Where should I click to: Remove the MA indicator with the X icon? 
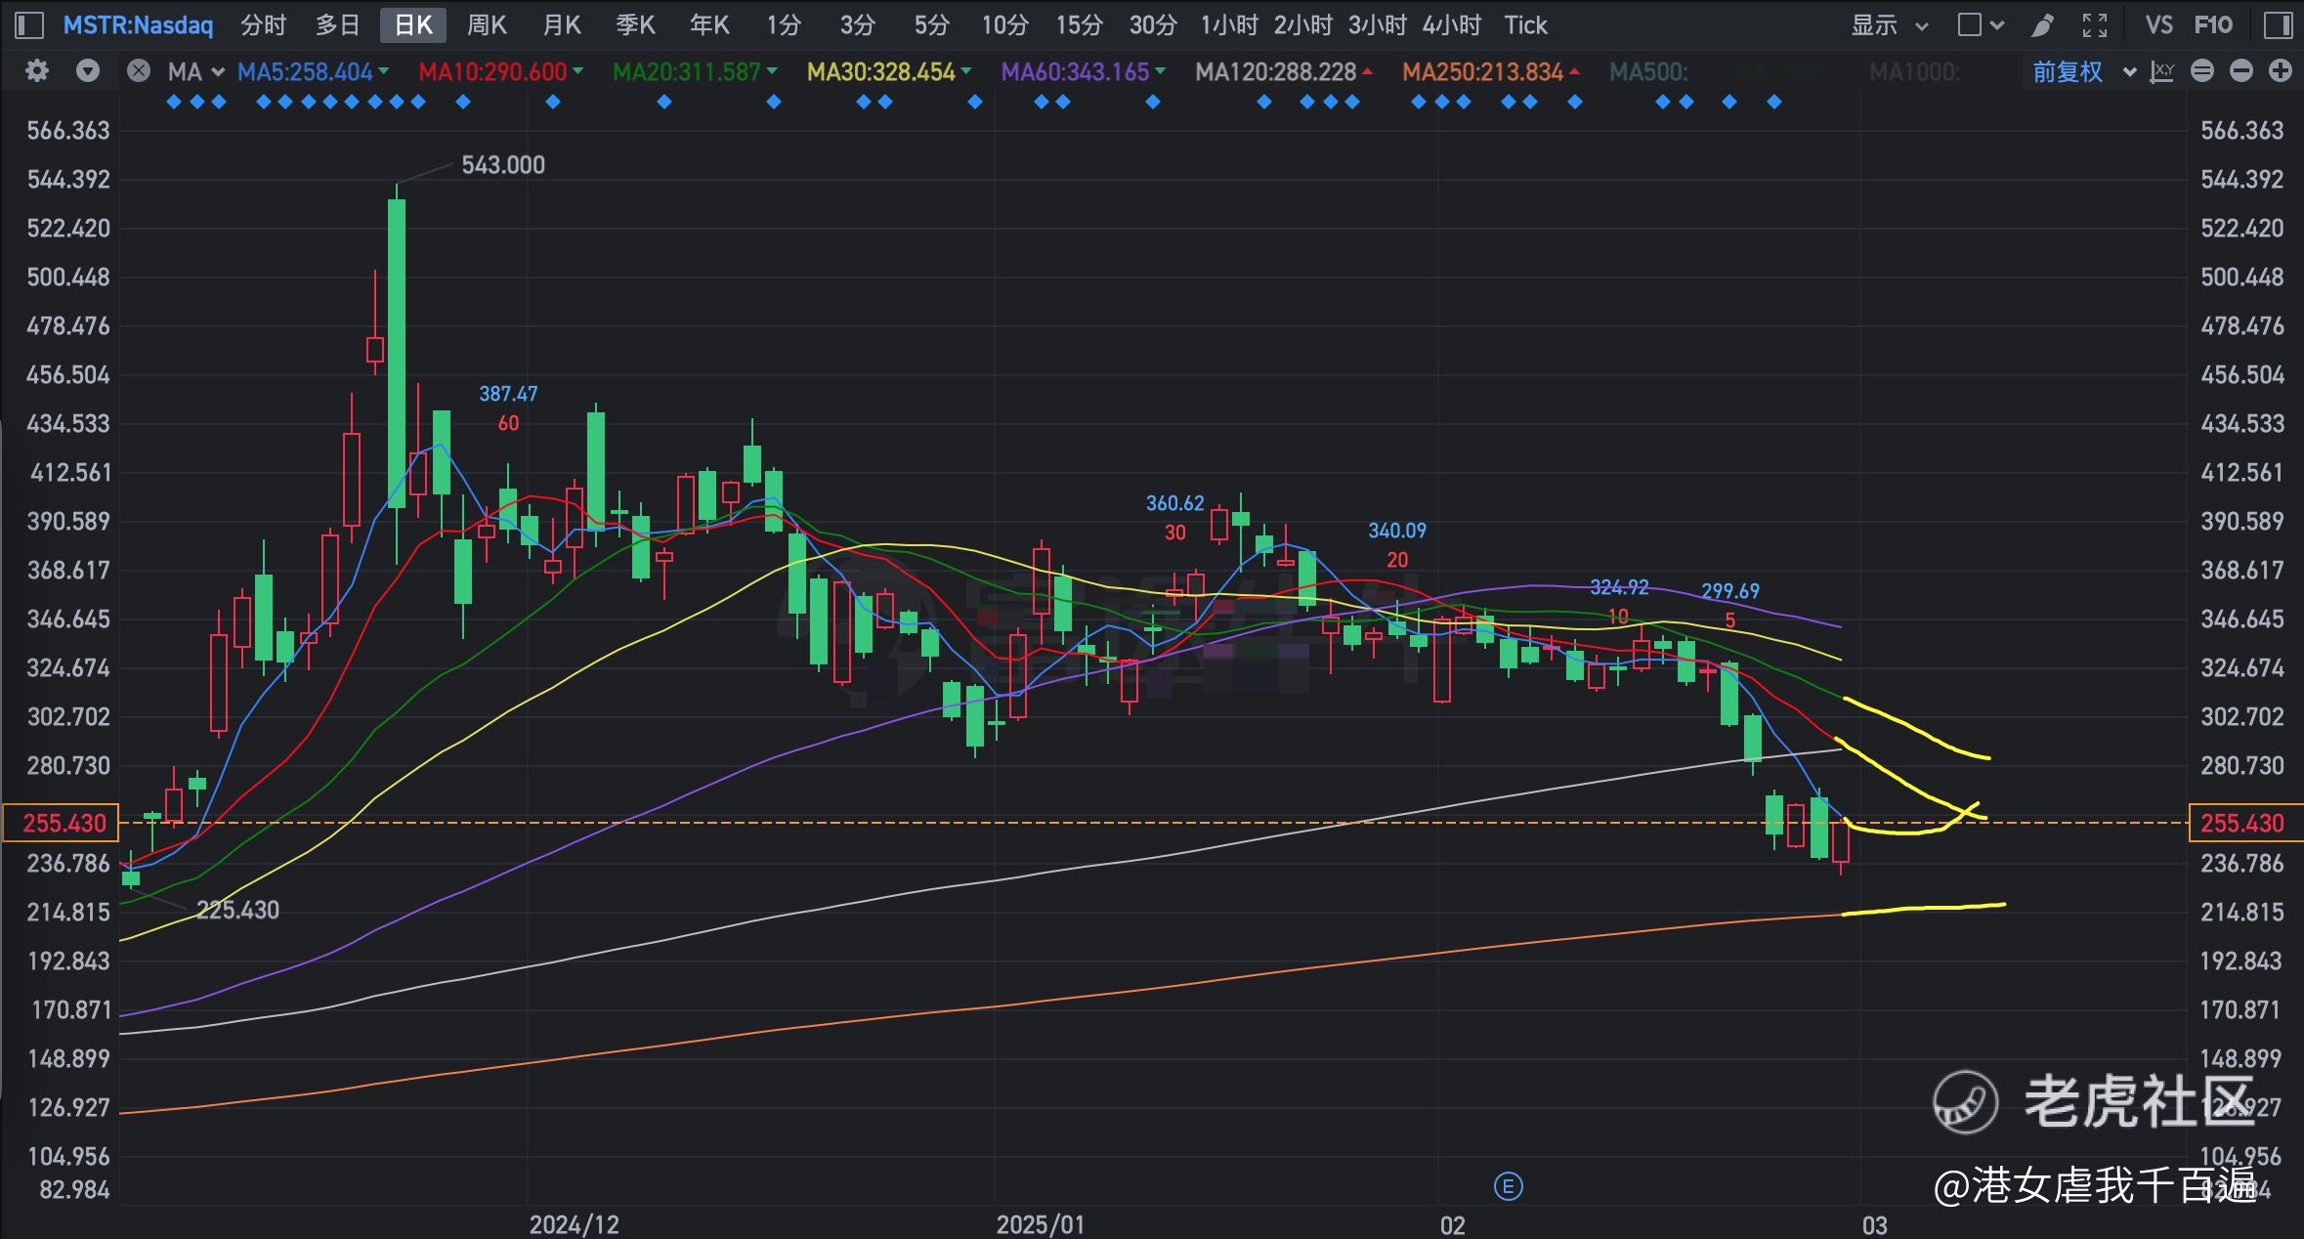click(139, 71)
